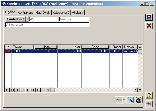
Task: Open the Nagłówek tab
Action: pos(43,13)
